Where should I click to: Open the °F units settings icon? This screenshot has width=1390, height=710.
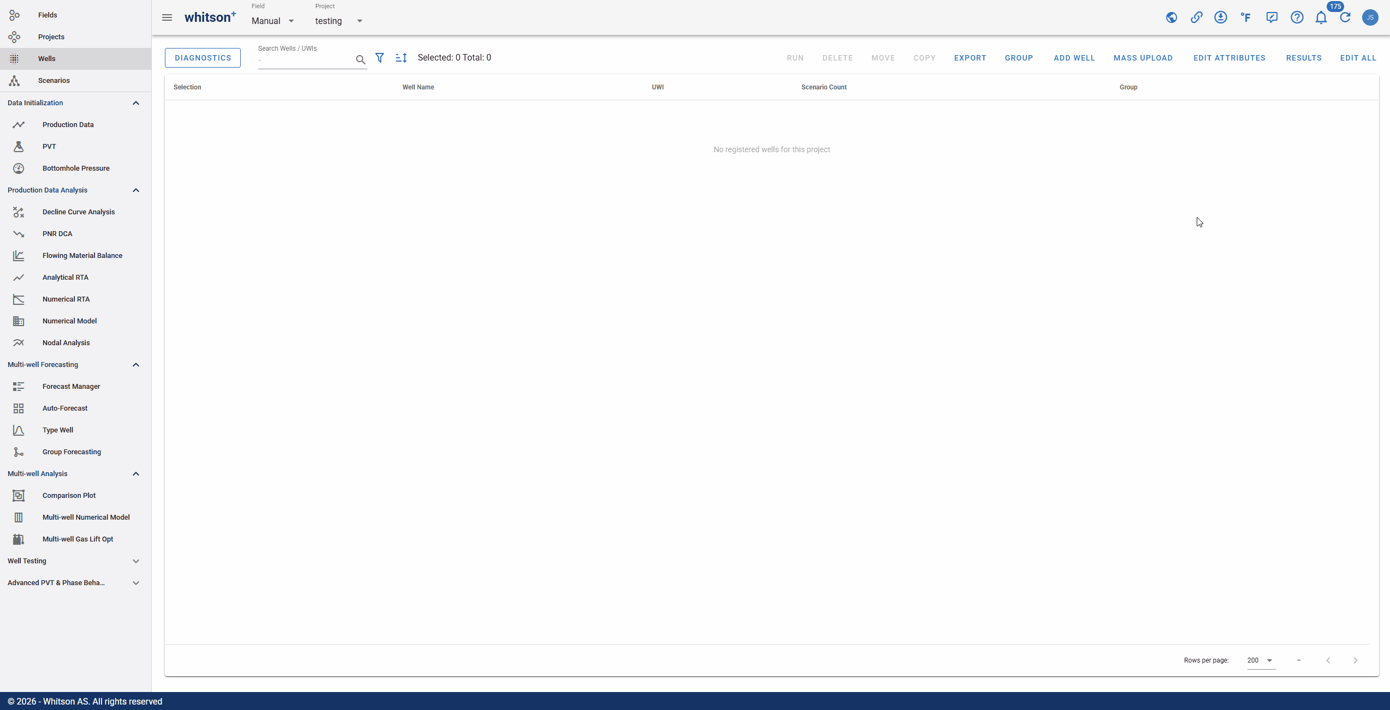coord(1246,17)
